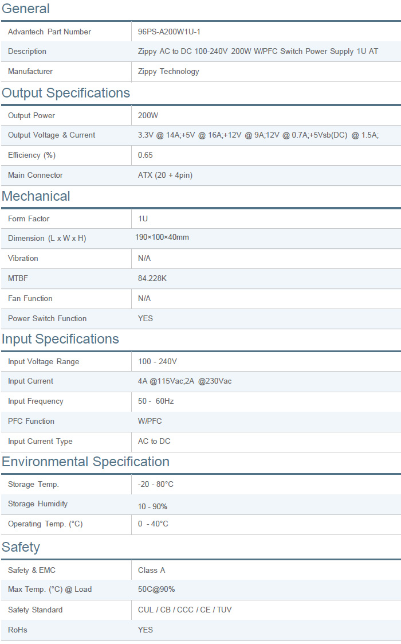Viewport: 401px width, 644px height.
Task: Click the Output Voltage & Current label
Action: point(52,135)
